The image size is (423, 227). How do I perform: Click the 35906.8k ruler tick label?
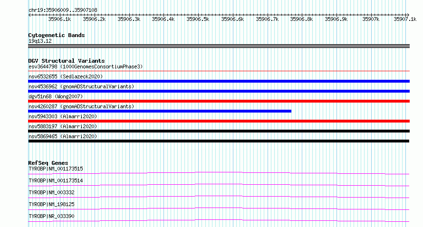click(301, 19)
